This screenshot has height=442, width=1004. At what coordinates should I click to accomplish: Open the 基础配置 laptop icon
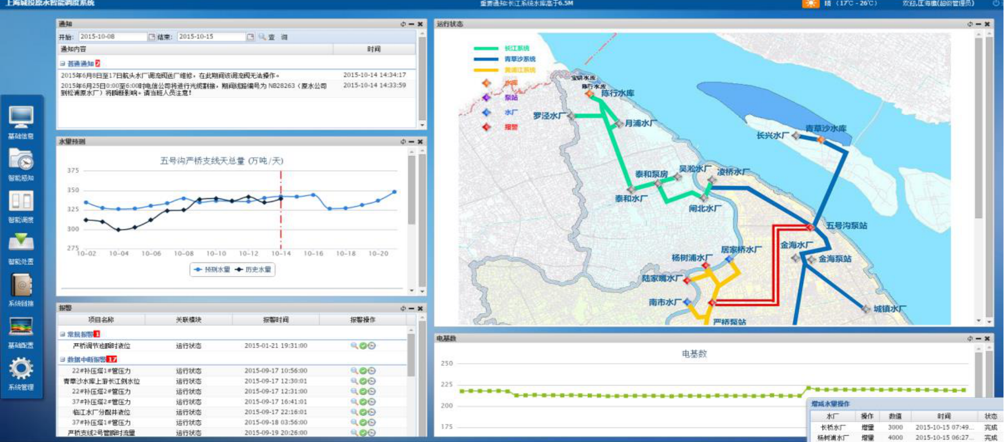[21, 327]
